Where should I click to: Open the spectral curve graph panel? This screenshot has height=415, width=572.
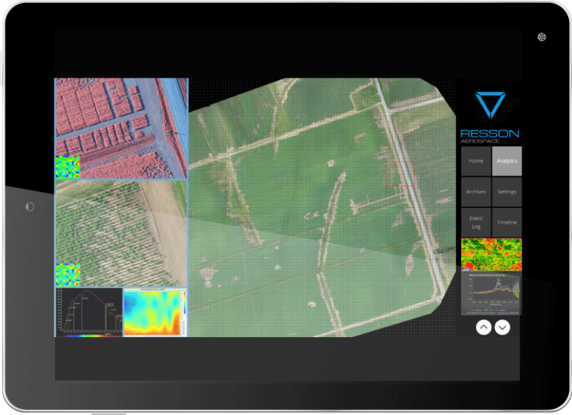pos(88,312)
